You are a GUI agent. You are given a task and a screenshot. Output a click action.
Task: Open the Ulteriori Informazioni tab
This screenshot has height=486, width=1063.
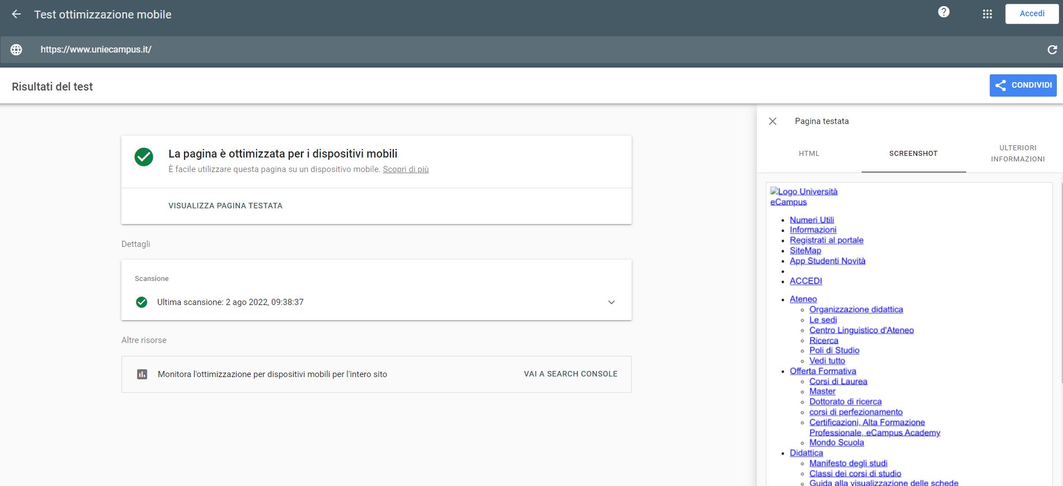click(1017, 154)
